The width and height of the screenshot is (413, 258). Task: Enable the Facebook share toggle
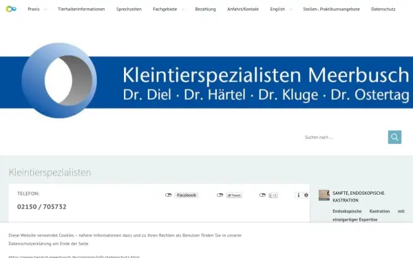[x=169, y=195]
